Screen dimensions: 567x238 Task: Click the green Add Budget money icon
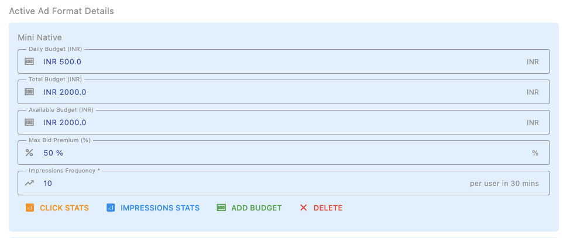click(221, 208)
